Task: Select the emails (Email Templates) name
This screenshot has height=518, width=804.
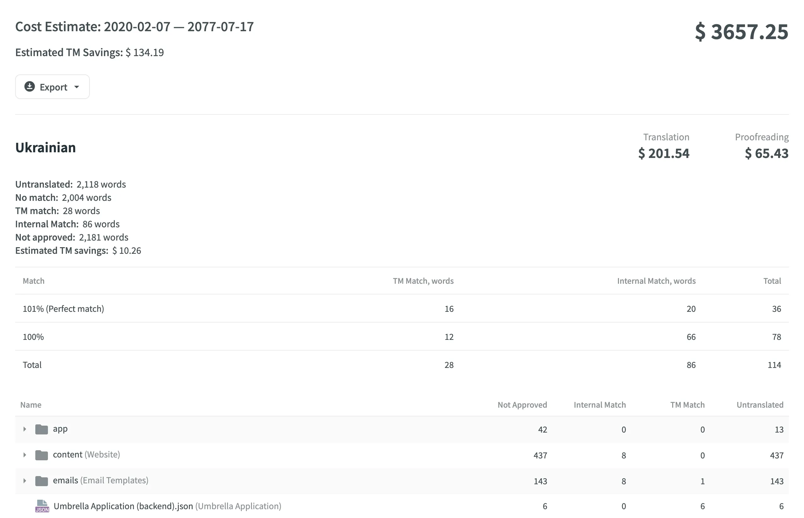Action: point(101,481)
